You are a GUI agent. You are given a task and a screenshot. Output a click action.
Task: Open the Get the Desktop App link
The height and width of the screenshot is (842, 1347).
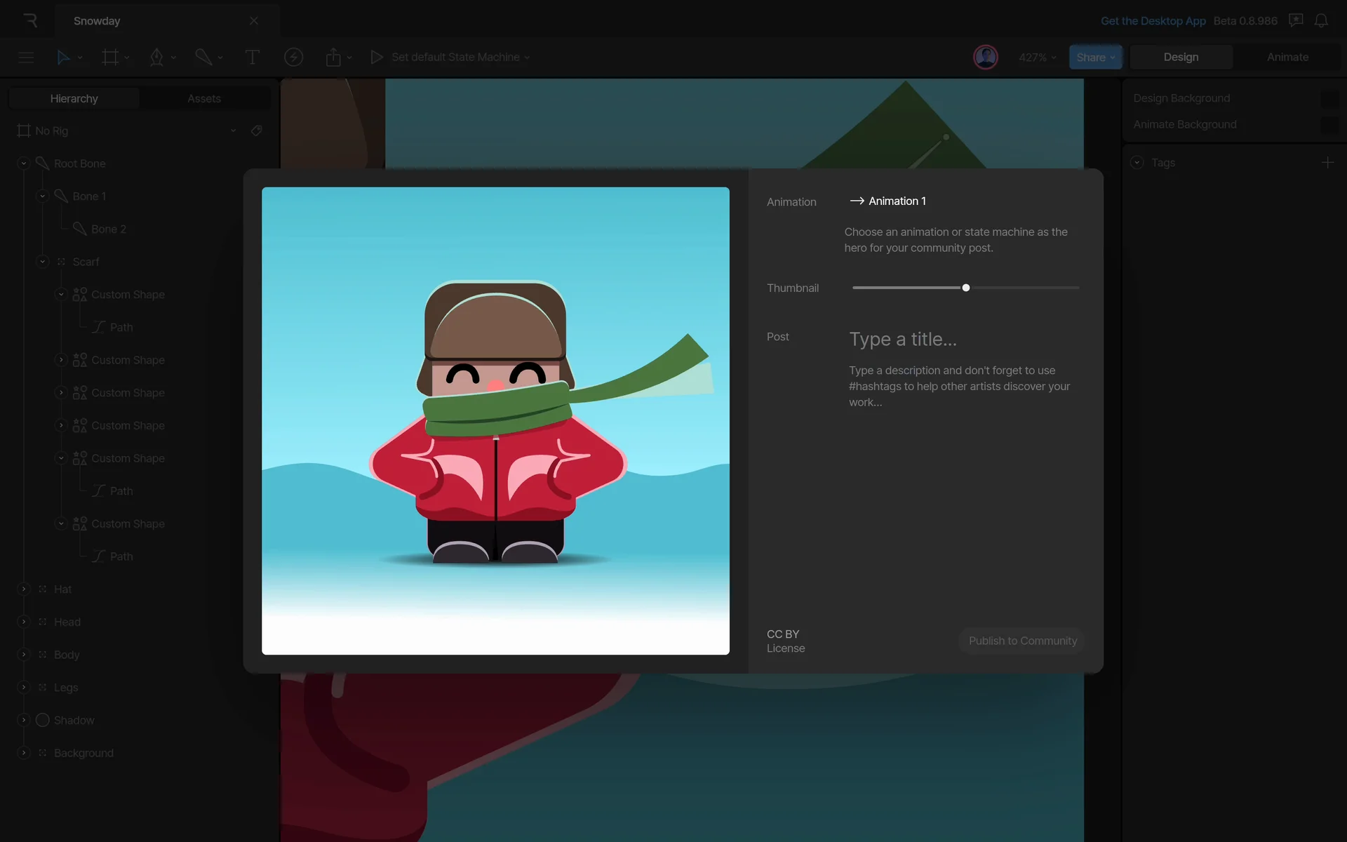pos(1153,21)
